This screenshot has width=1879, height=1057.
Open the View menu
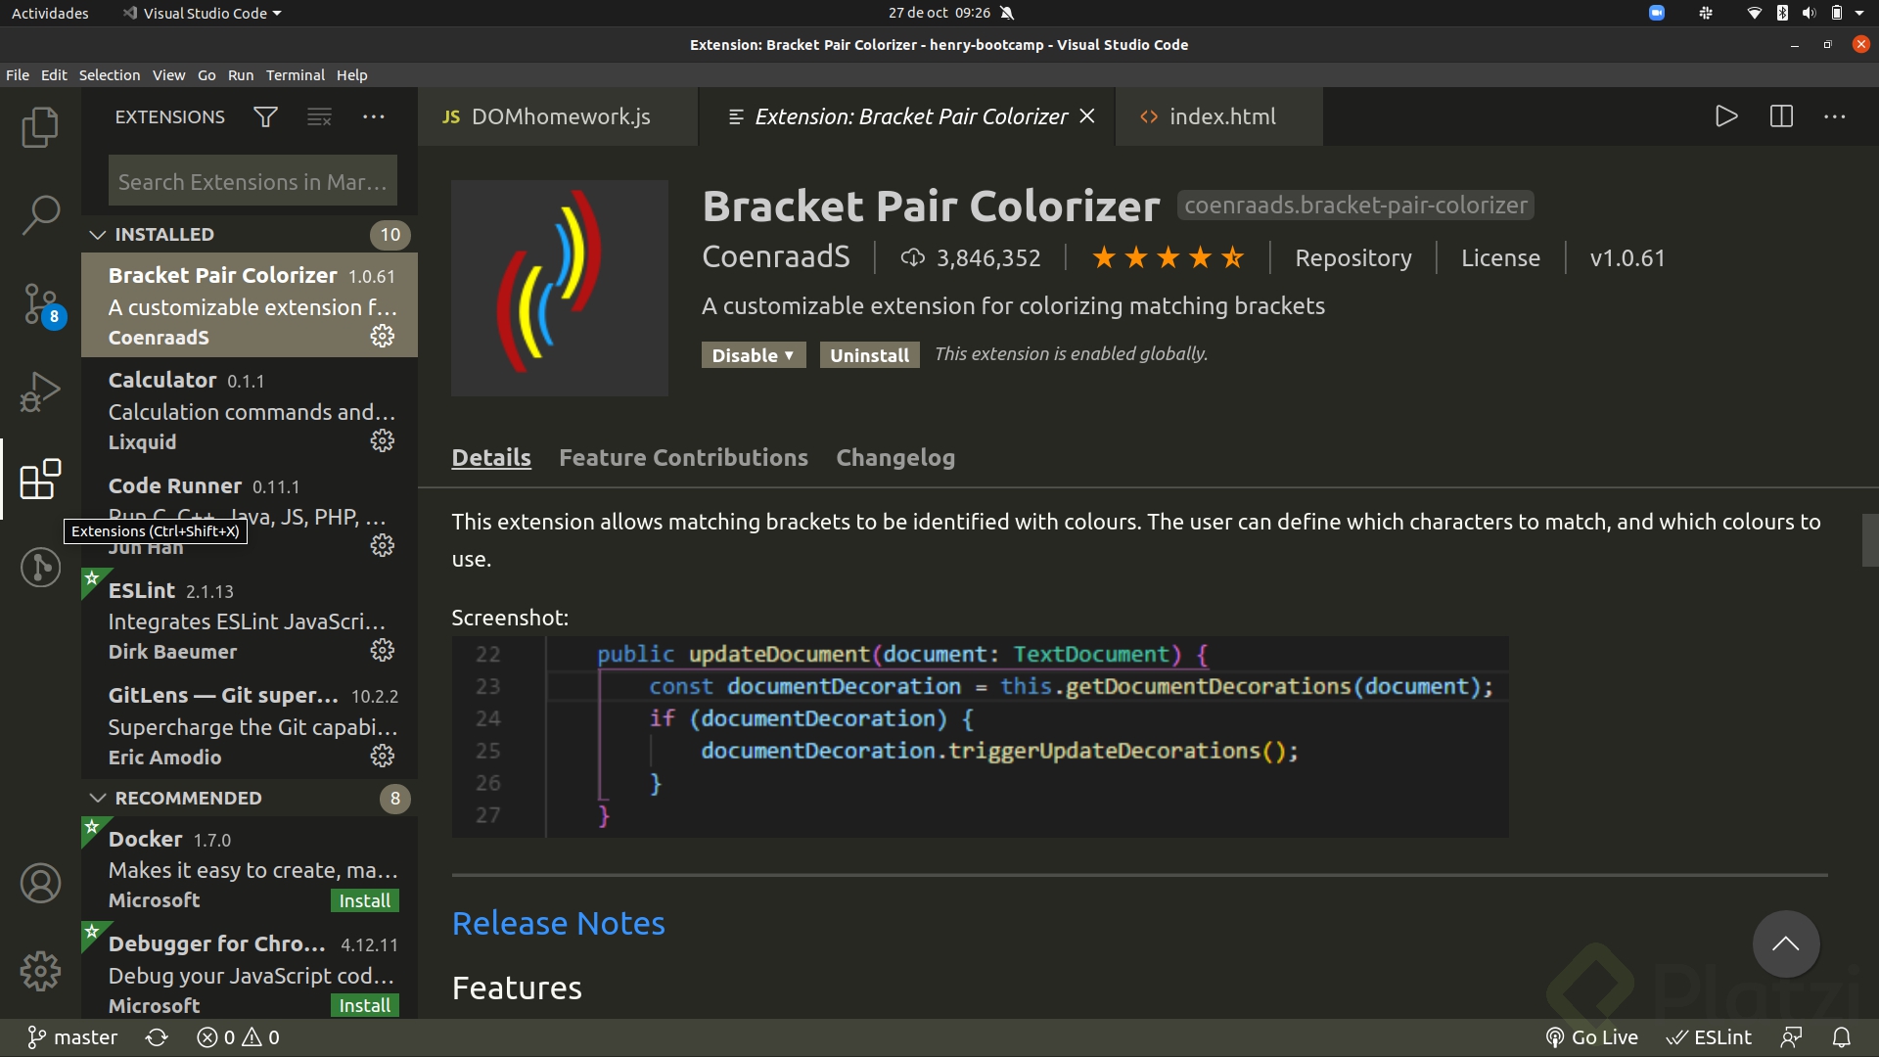tap(168, 75)
